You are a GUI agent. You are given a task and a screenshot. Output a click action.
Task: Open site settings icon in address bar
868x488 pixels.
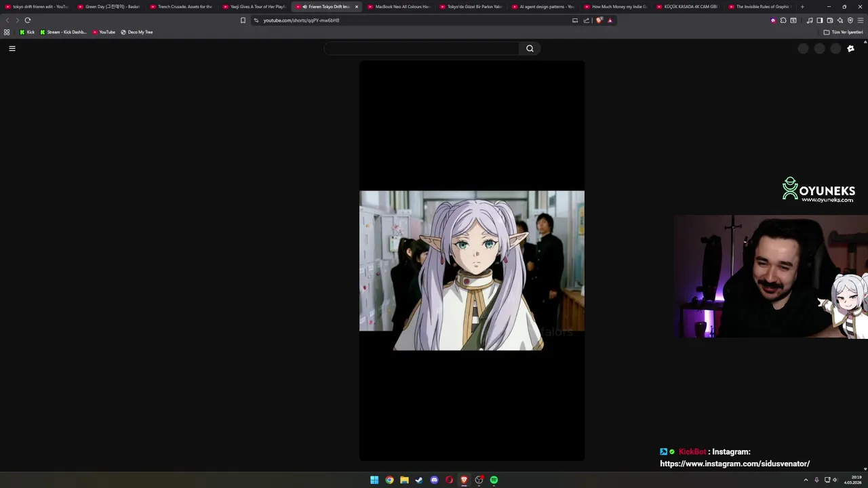256,20
